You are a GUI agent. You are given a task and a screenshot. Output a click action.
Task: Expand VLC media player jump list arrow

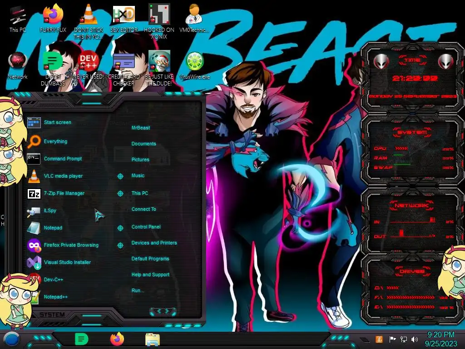pos(120,176)
